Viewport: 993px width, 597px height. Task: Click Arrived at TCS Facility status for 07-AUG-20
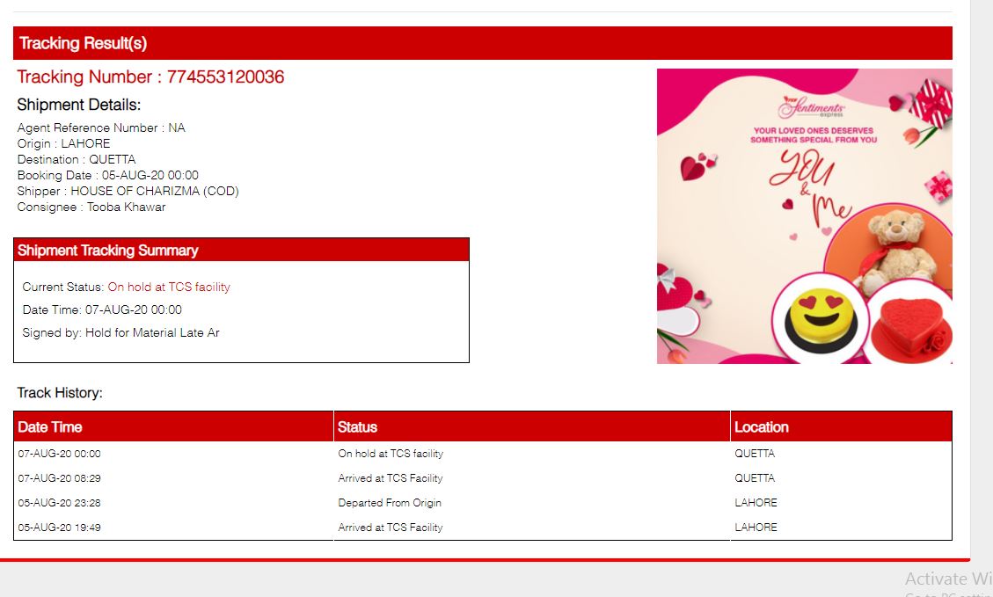391,478
